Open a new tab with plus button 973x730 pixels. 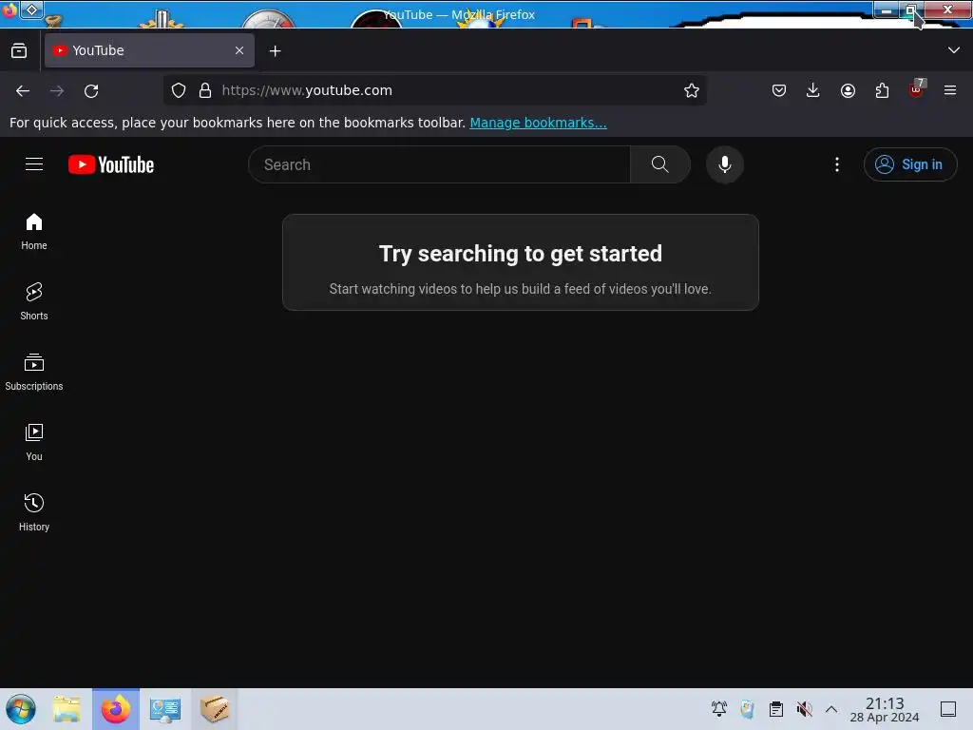pyautogui.click(x=275, y=51)
